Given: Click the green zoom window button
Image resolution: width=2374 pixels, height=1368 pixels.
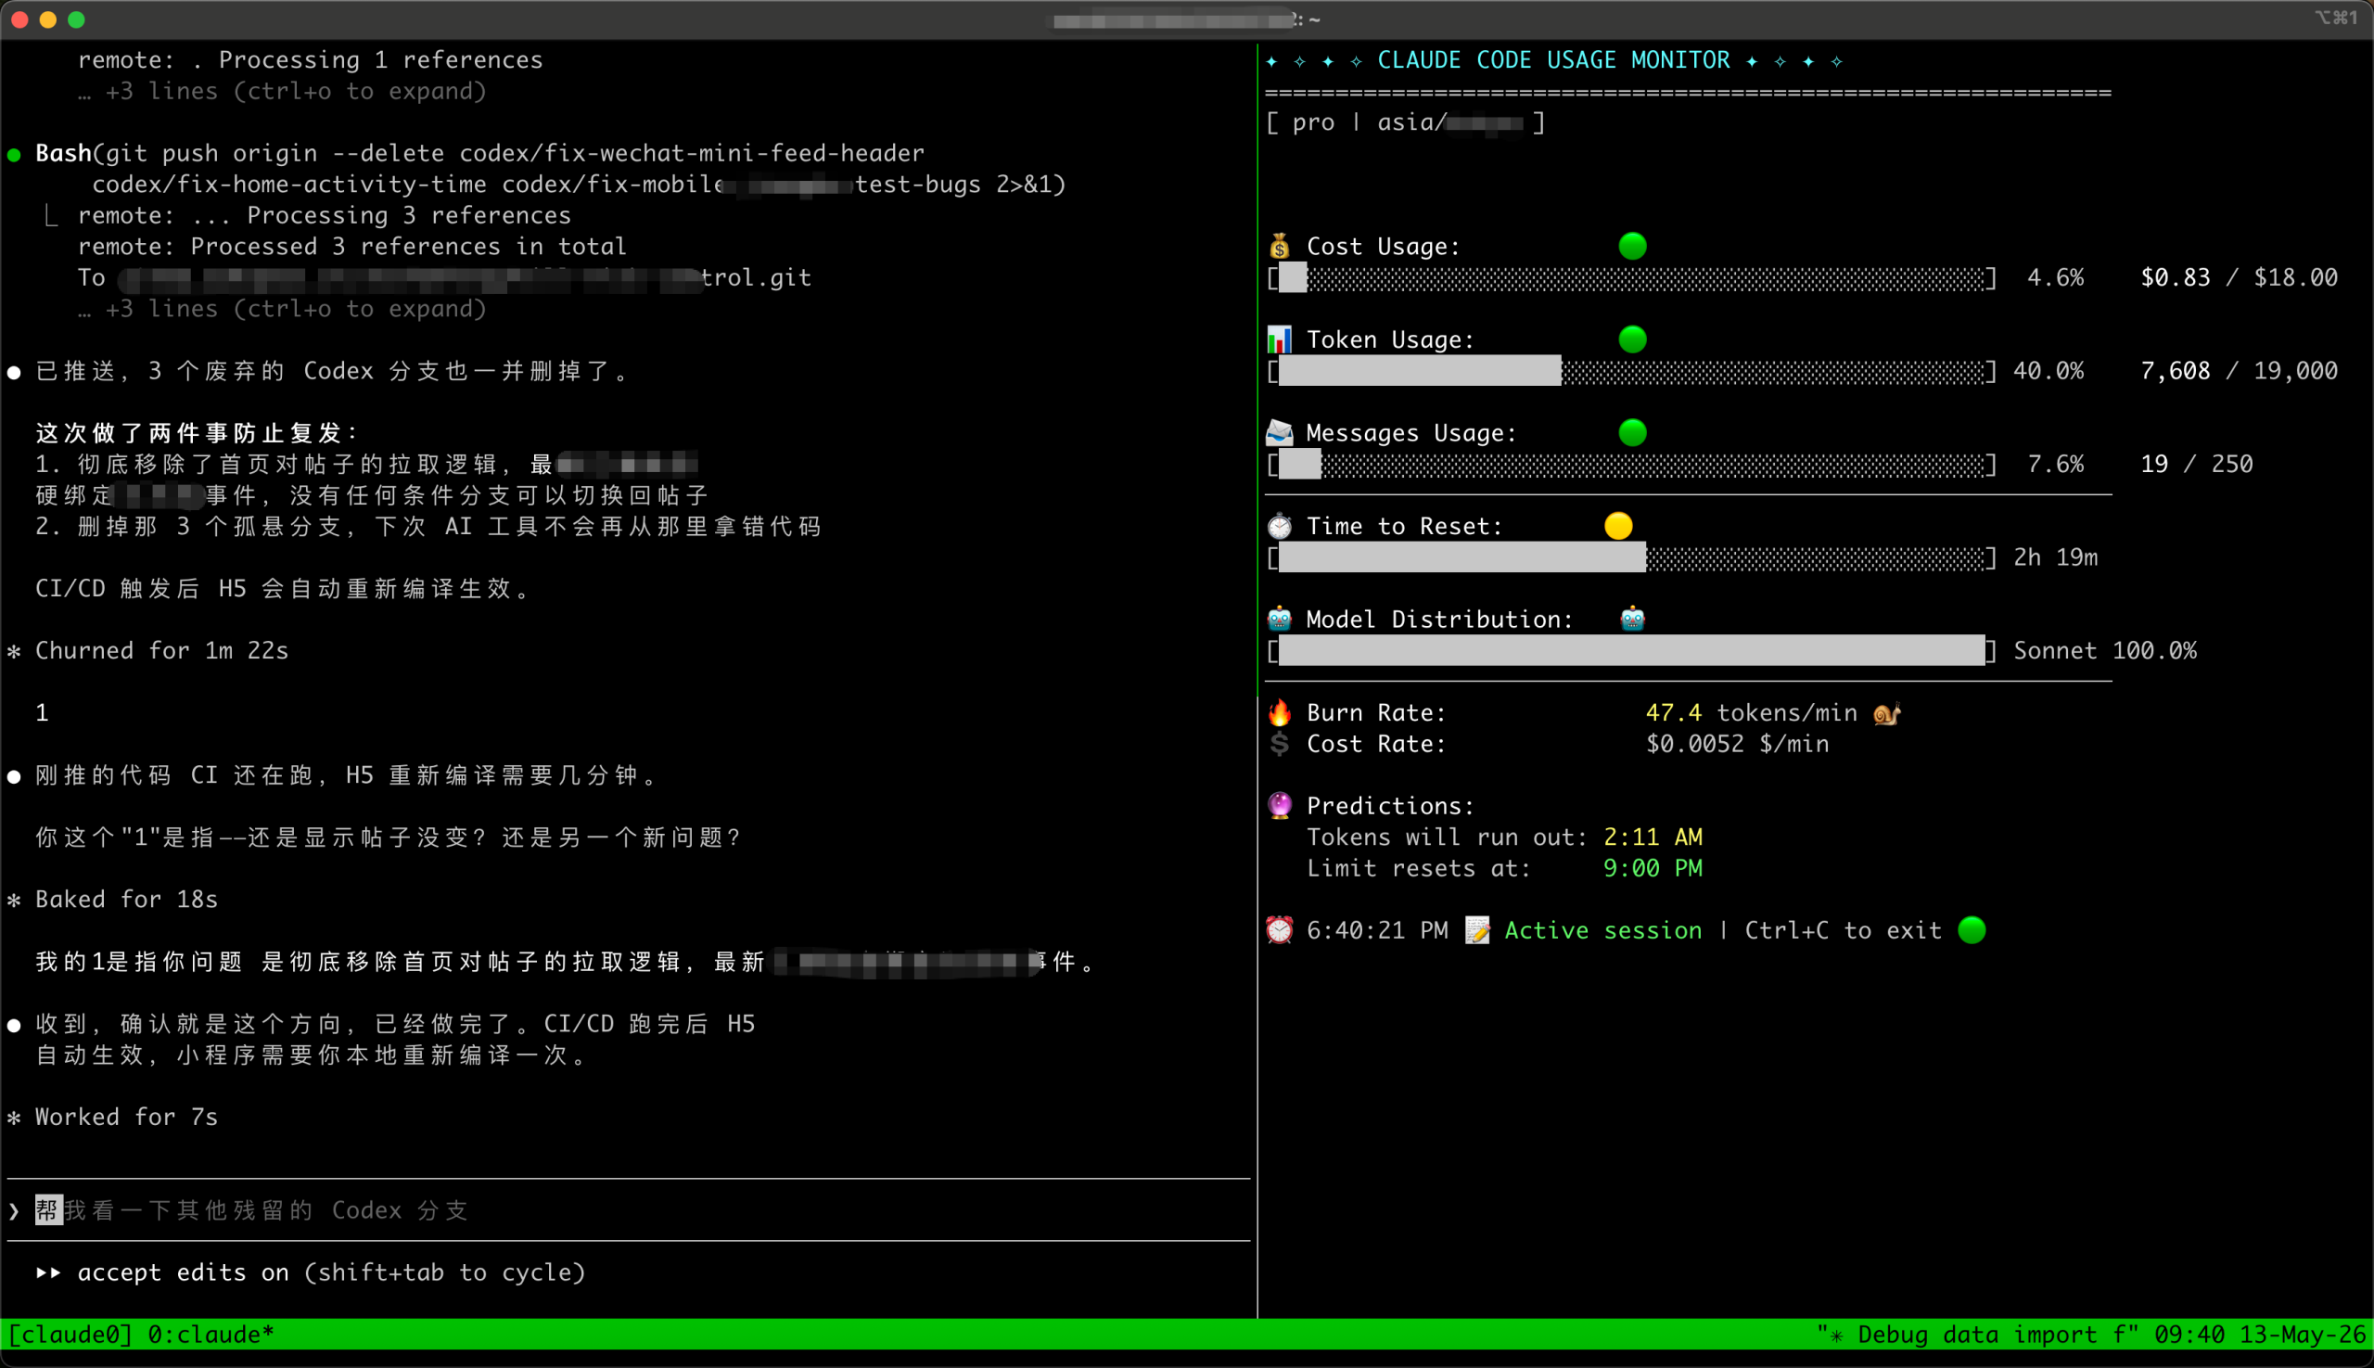Looking at the screenshot, I should click(x=77, y=19).
